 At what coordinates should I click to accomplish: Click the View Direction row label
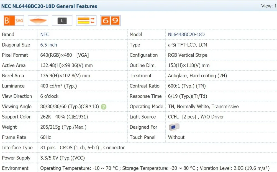tap(17, 96)
